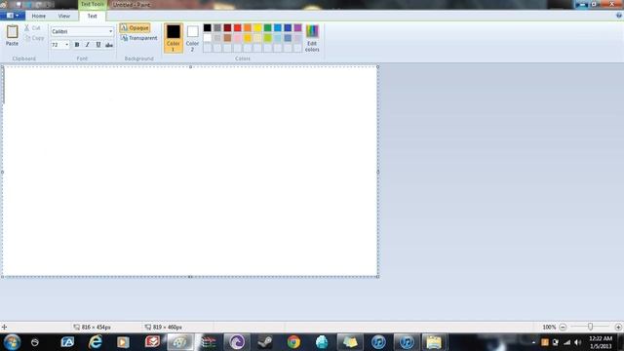Select the Opaque background option

coord(135,28)
